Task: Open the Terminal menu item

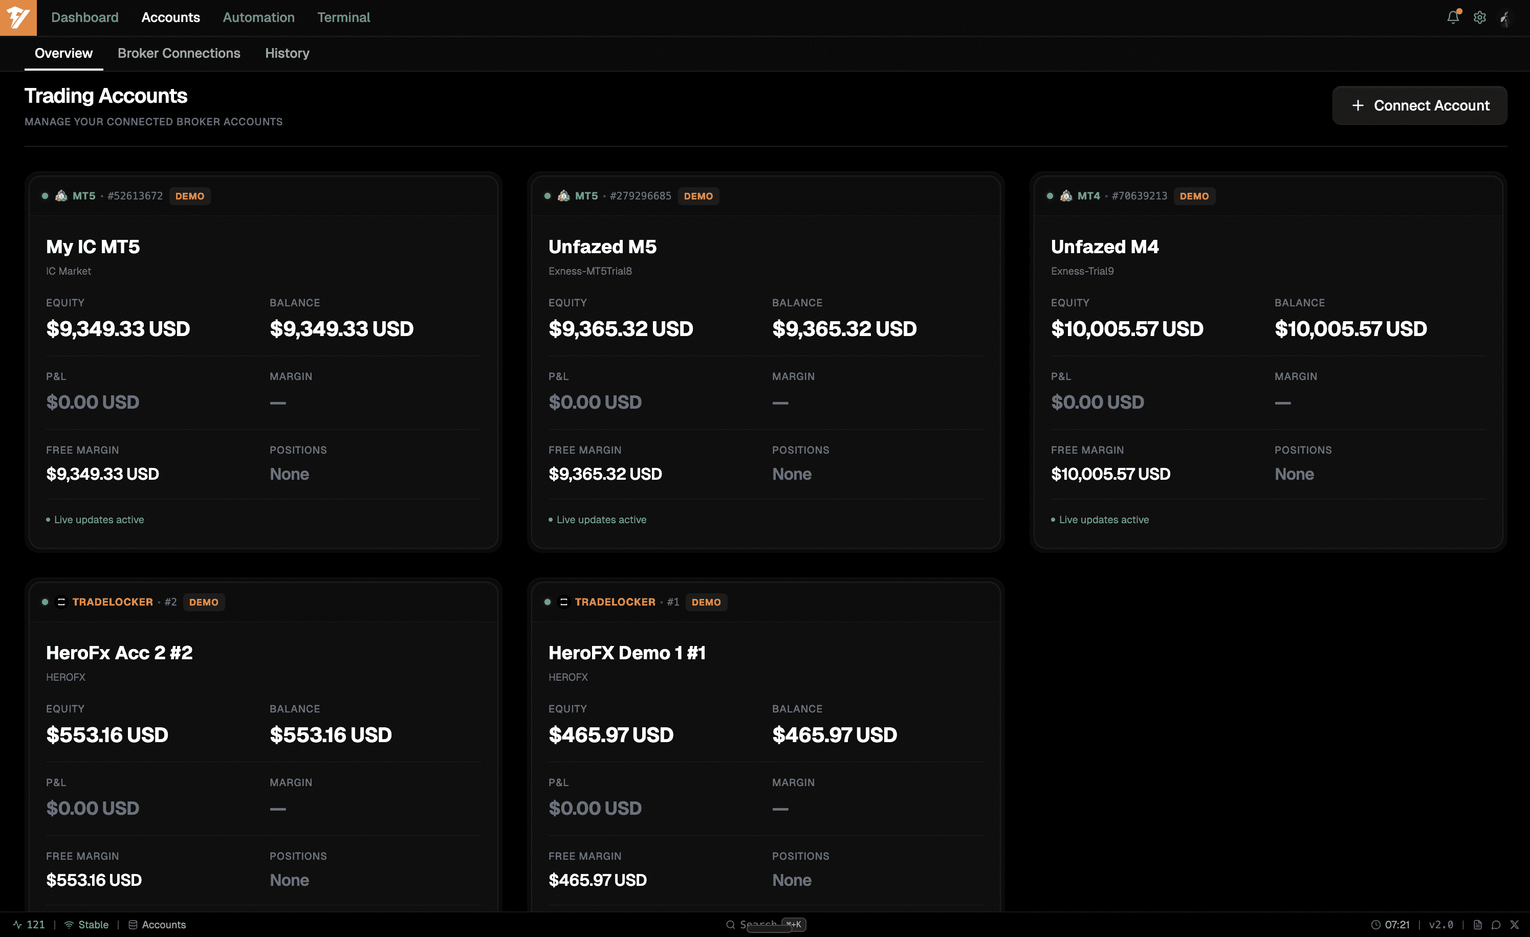Action: (343, 17)
